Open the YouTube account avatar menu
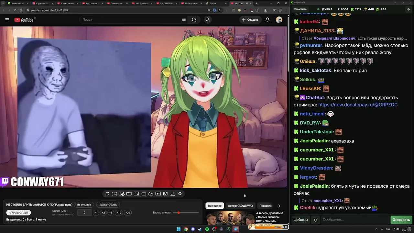The width and height of the screenshot is (414, 233). point(279,20)
